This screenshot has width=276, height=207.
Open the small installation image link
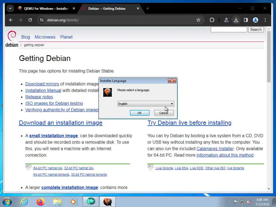coord(54,136)
